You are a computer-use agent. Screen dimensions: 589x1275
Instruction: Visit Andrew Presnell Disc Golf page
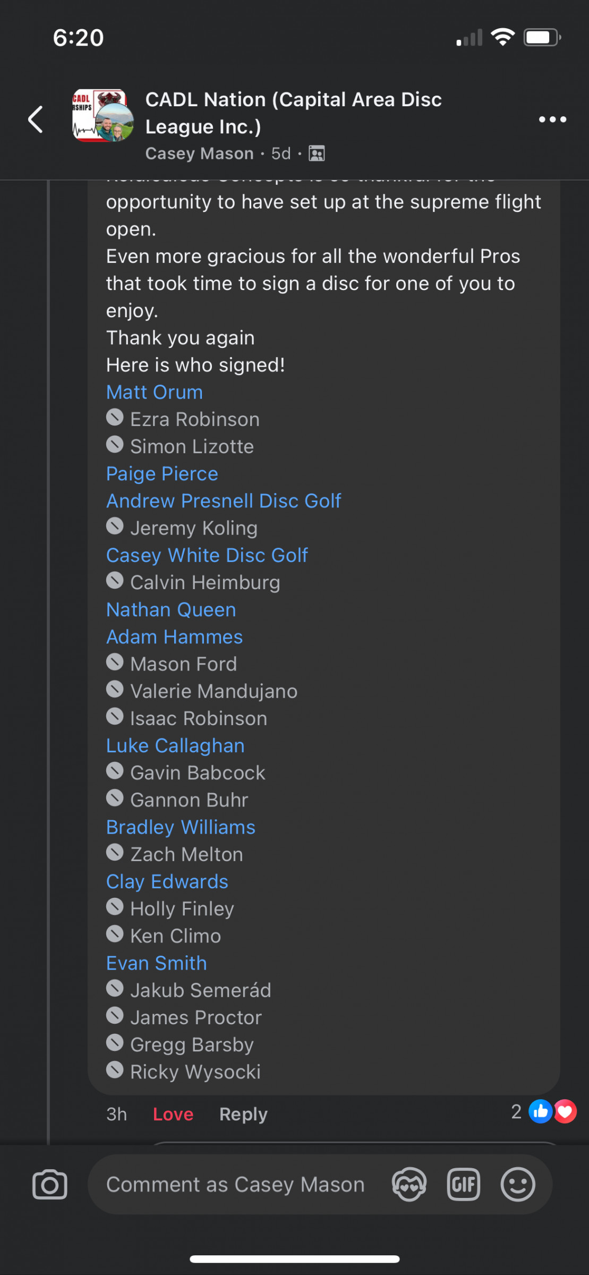click(224, 500)
